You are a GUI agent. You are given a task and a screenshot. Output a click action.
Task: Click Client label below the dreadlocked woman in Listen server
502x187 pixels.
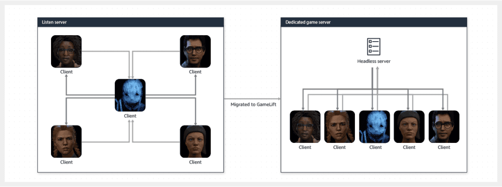(66, 72)
